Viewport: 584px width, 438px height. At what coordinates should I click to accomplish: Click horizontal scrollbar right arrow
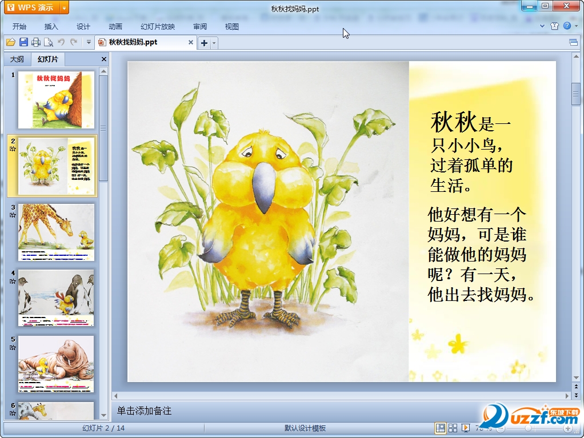point(567,396)
